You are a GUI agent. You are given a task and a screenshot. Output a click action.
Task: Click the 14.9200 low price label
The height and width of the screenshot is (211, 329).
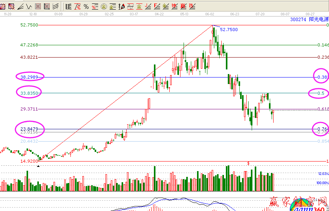29,161
